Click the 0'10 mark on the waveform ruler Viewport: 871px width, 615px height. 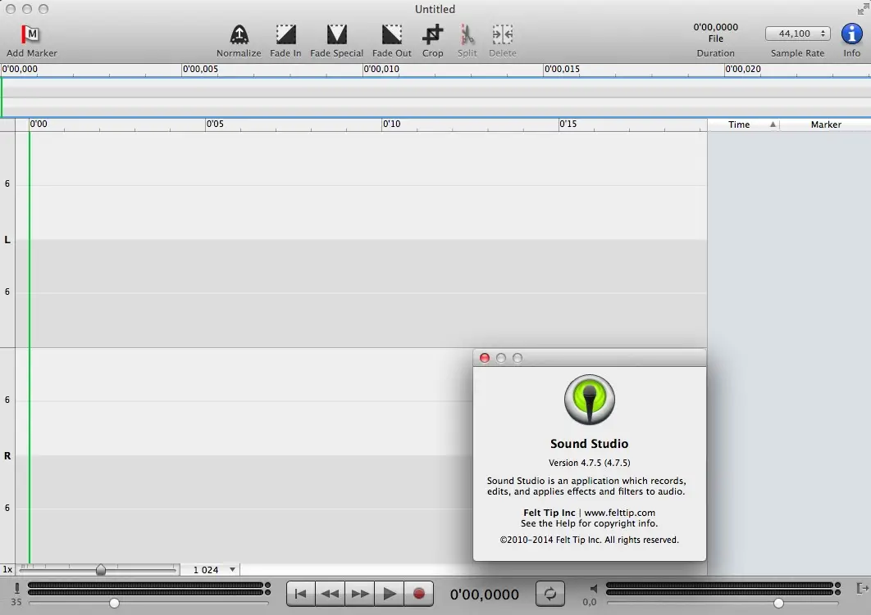coord(391,124)
